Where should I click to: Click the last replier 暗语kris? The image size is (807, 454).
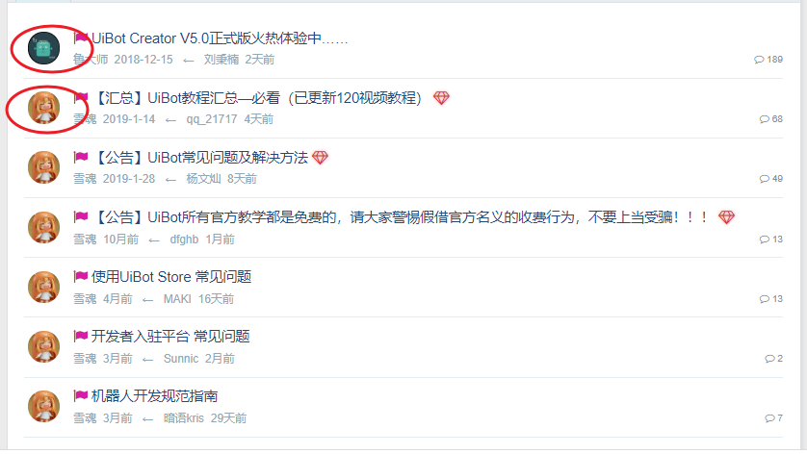click(x=184, y=418)
